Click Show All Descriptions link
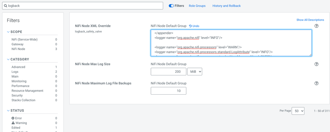Screen dimensions: 330x132 310,20
